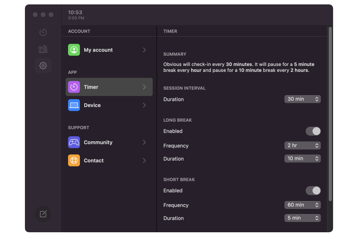This screenshot has height=237, width=358.
Task: Change the Long Break frequency dropdown
Action: coord(303,145)
